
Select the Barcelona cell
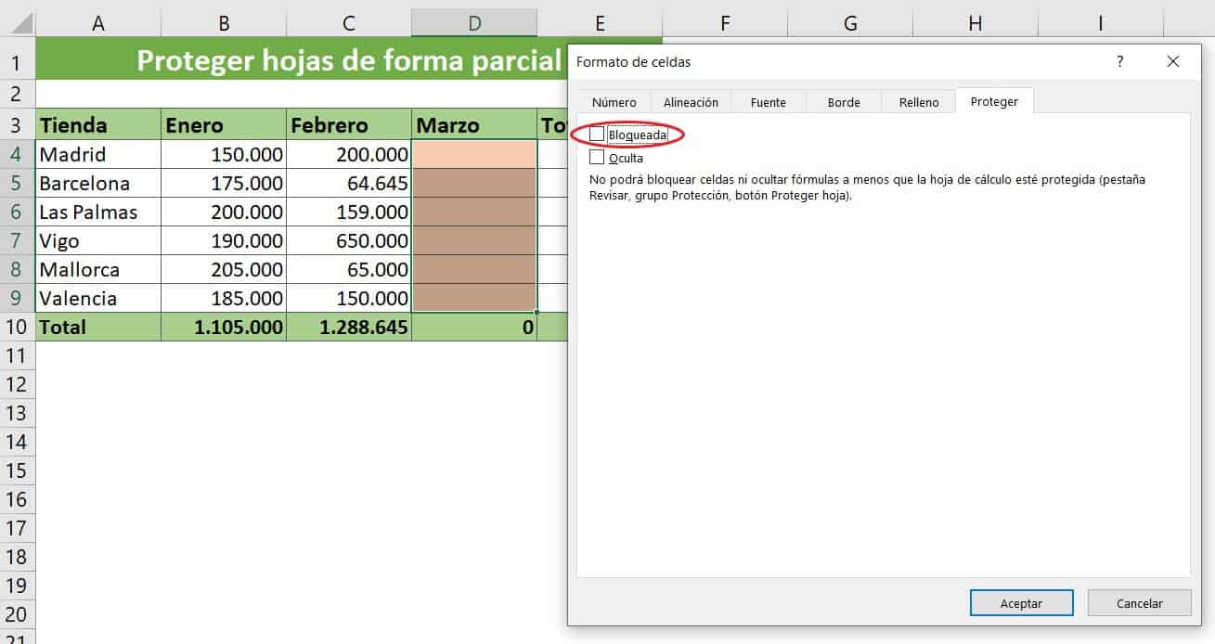pos(97,183)
